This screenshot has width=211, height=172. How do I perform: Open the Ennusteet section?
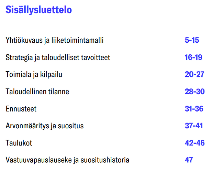(21, 109)
